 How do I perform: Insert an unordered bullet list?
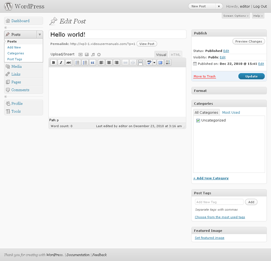tap(77, 62)
